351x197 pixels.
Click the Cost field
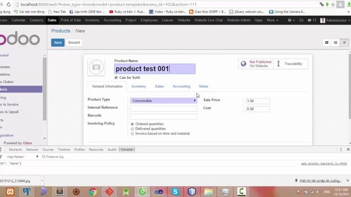(x=258, y=109)
